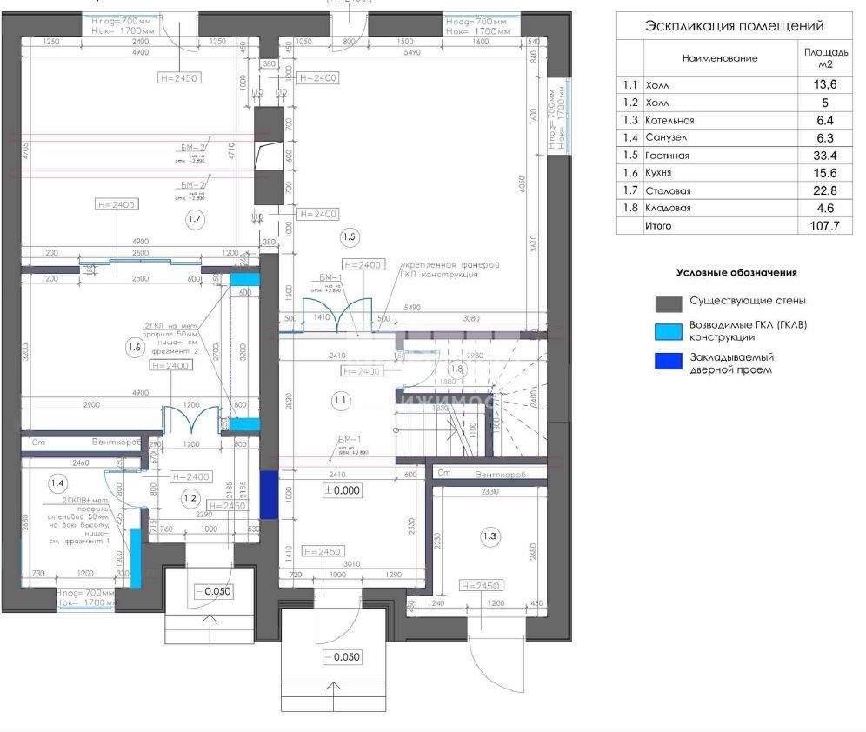
Task: Select the 1.4 room marker circle
Action: [x=57, y=482]
